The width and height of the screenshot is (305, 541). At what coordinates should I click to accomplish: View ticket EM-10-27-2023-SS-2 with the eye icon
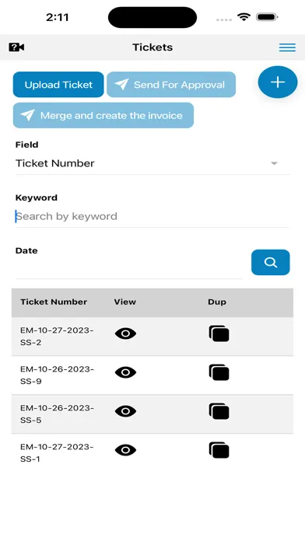click(x=125, y=333)
